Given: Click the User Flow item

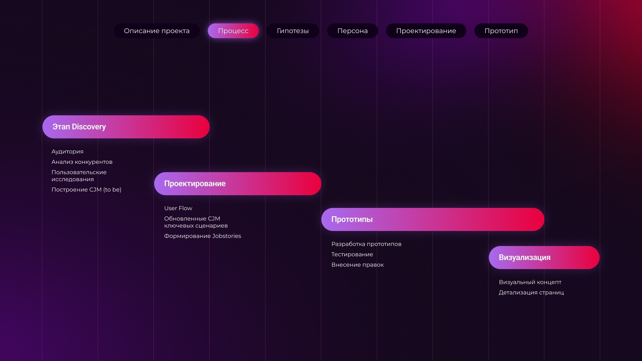Looking at the screenshot, I should pyautogui.click(x=178, y=208).
